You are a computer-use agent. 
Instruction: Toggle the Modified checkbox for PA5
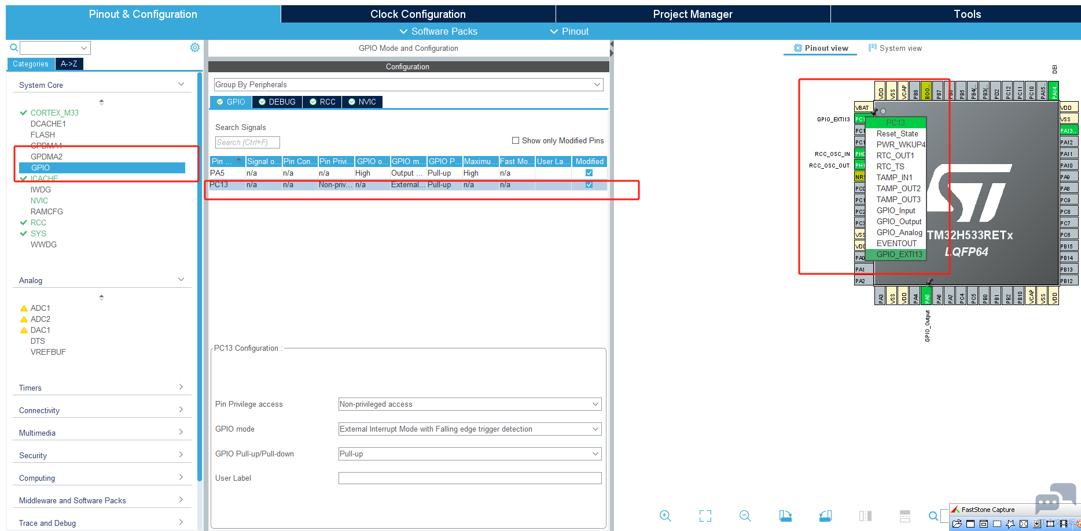click(589, 173)
